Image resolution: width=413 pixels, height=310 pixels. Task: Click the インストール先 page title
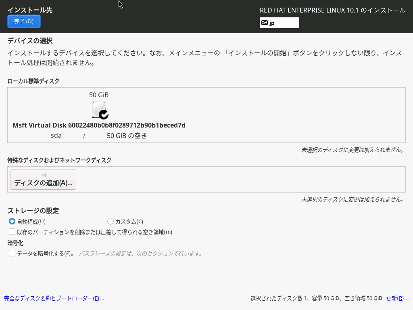[30, 10]
